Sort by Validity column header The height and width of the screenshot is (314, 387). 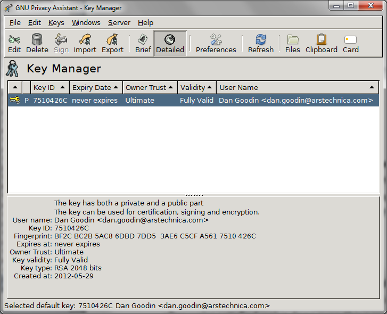pyautogui.click(x=197, y=87)
